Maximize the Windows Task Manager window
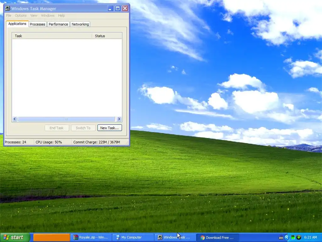The width and height of the screenshot is (322, 242). click(118, 9)
